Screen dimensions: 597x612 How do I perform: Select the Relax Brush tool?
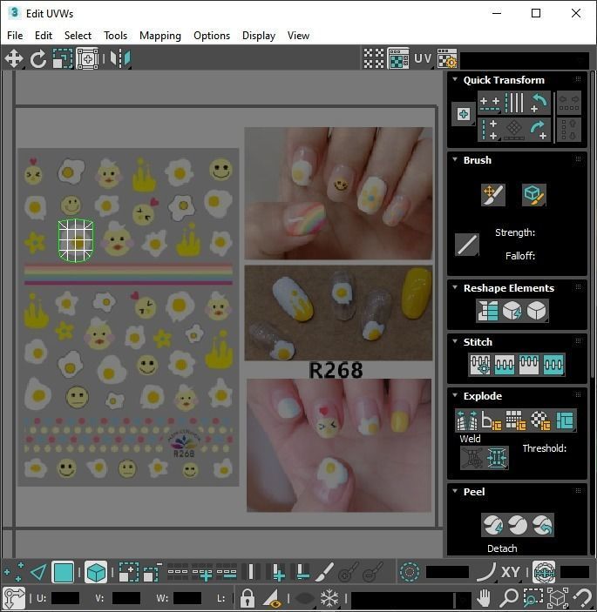(x=533, y=194)
